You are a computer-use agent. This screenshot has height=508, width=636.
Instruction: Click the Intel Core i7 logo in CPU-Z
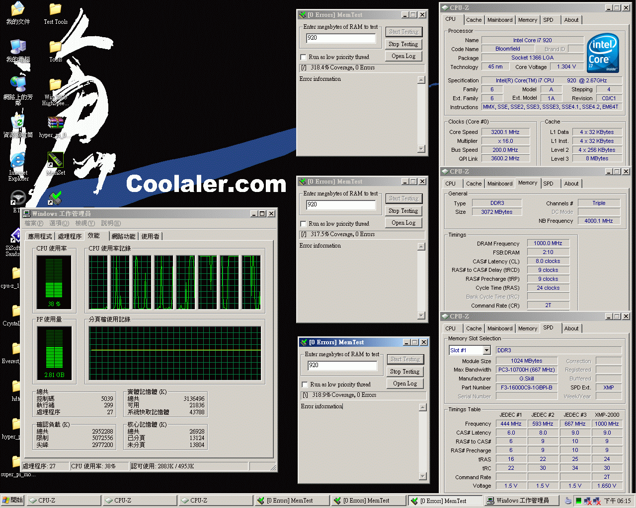603,53
